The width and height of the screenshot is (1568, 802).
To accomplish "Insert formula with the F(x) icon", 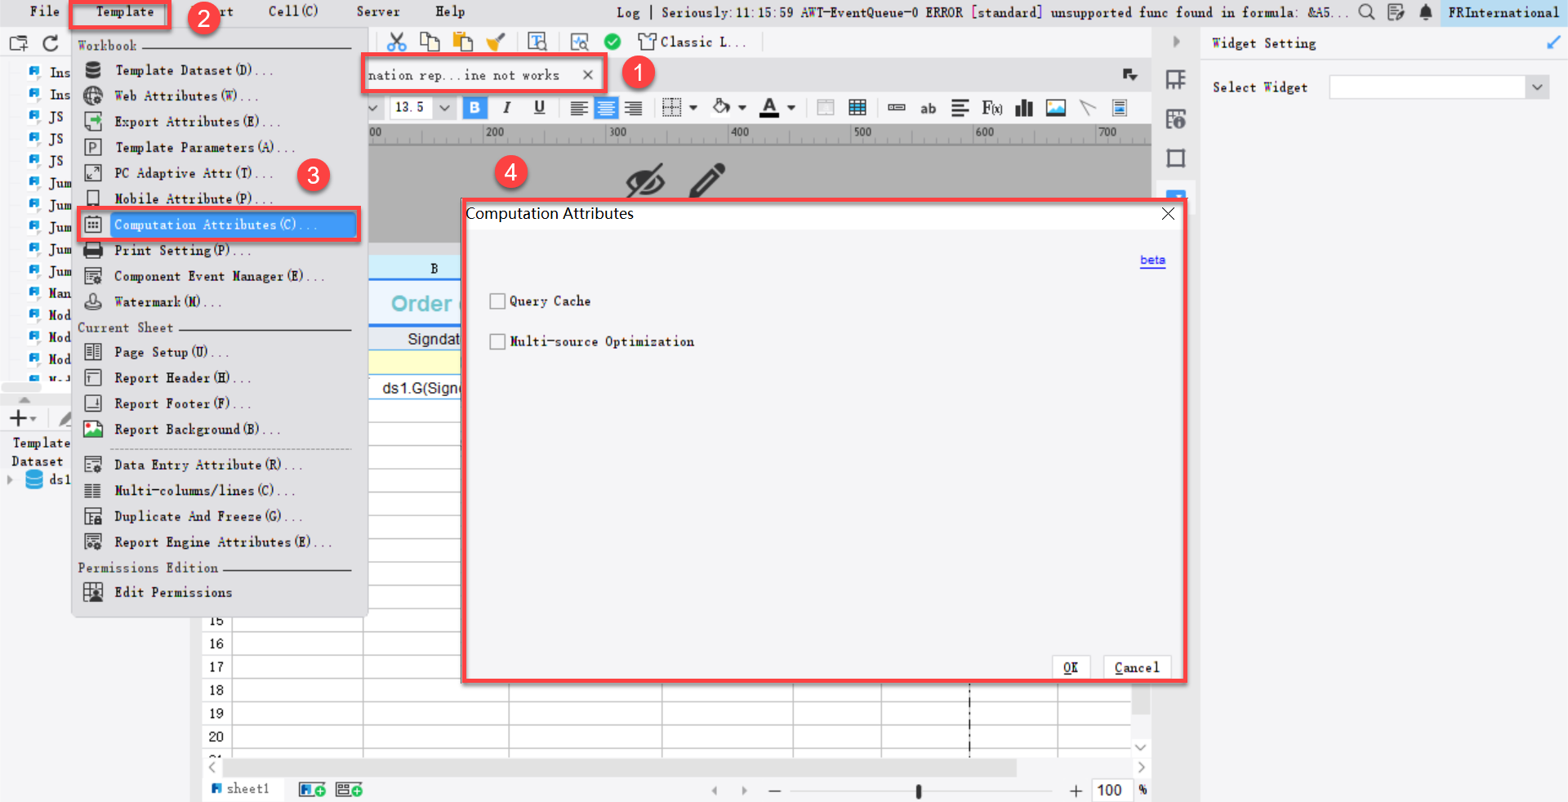I will [x=992, y=108].
